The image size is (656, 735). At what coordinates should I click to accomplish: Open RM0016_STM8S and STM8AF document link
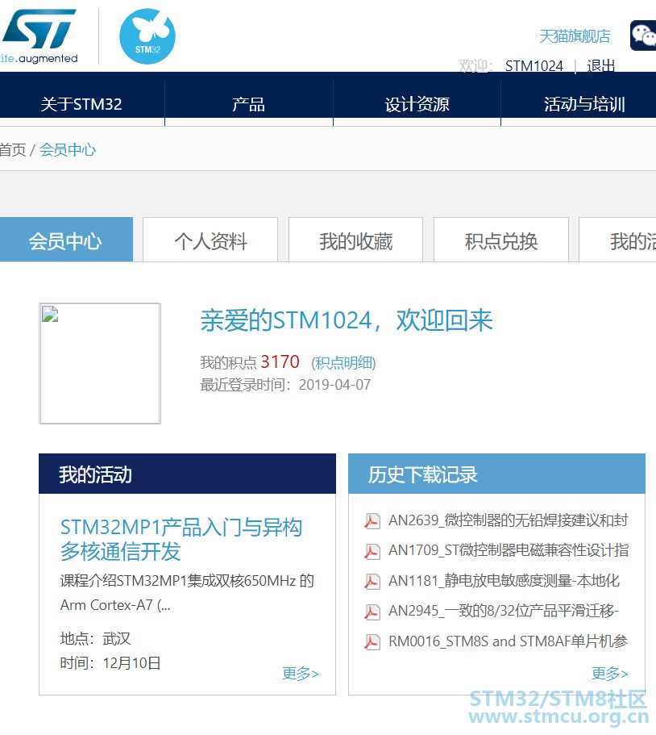point(508,641)
